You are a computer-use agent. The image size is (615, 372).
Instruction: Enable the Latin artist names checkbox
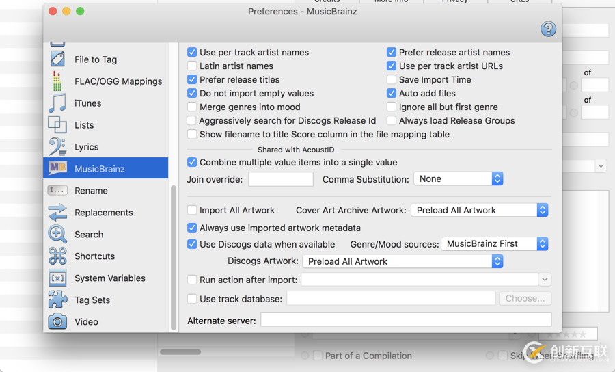tap(192, 66)
